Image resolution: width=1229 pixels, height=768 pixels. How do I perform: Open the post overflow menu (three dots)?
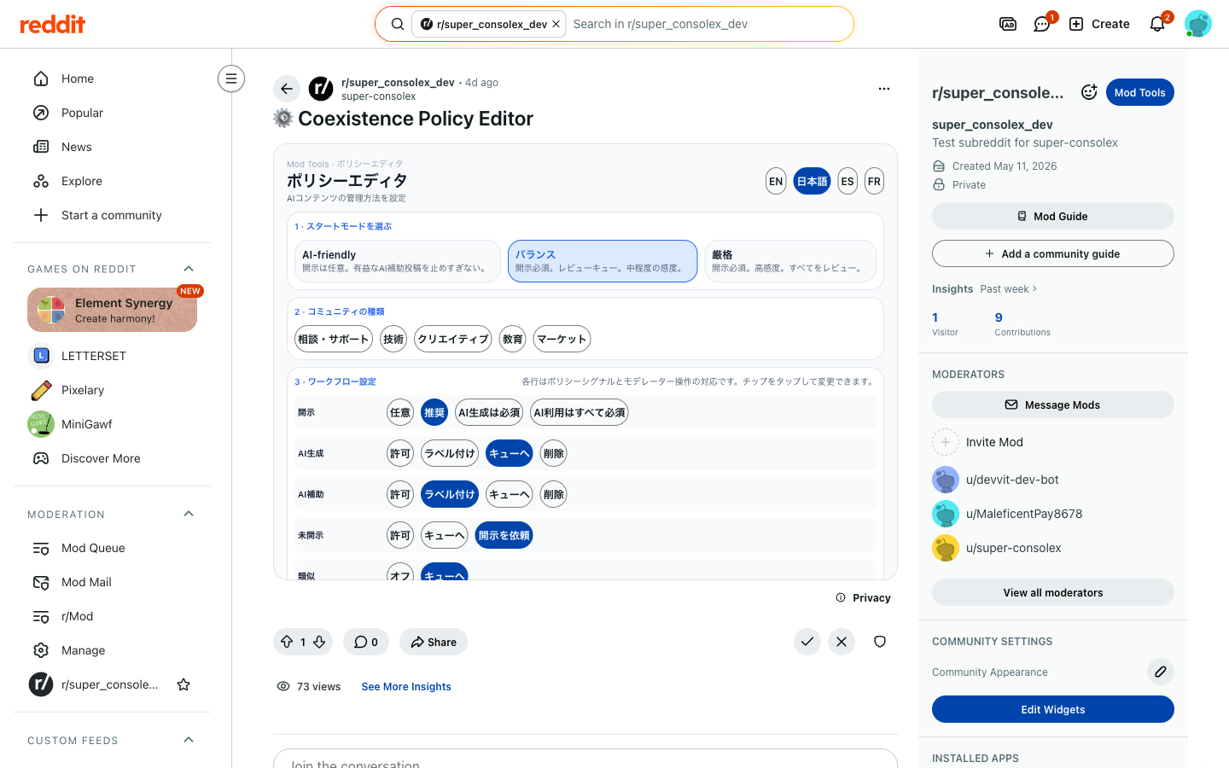[x=884, y=89]
